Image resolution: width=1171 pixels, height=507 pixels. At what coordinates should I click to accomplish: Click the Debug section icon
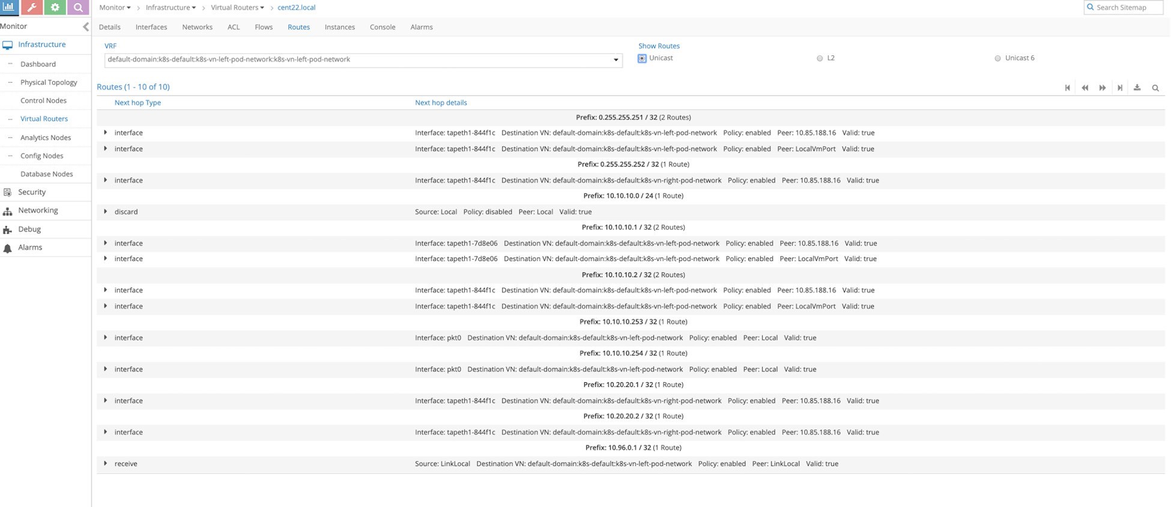tap(7, 230)
